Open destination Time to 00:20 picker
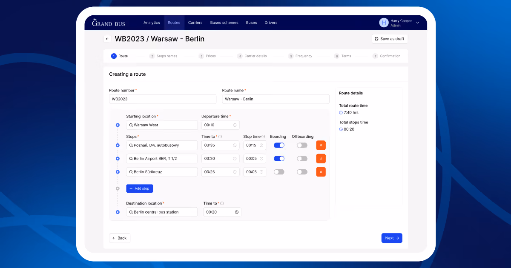Screen dimensions: 511x268 pos(222,212)
